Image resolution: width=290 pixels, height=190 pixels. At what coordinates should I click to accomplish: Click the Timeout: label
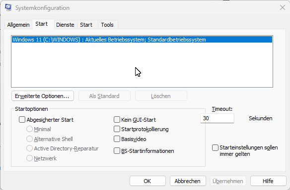coord(222,109)
